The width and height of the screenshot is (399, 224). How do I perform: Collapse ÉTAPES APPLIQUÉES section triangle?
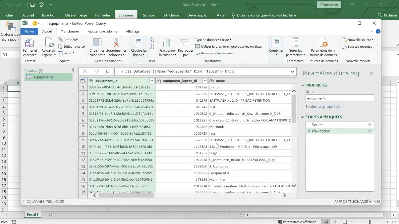(303, 117)
